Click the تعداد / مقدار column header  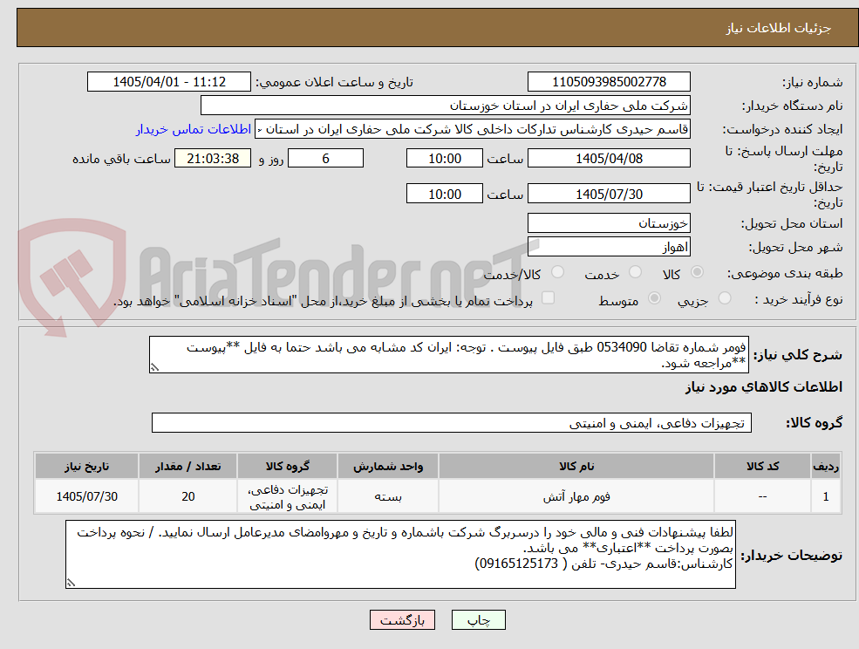(187, 466)
